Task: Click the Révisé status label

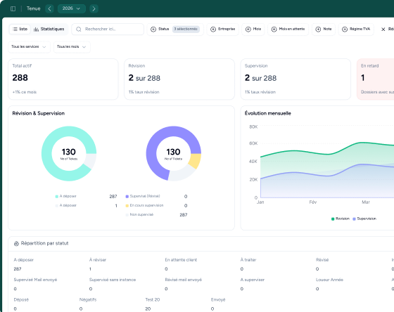Action: [322, 260]
